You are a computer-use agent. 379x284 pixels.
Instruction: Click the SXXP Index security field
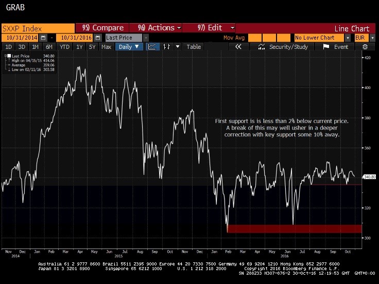pos(37,28)
